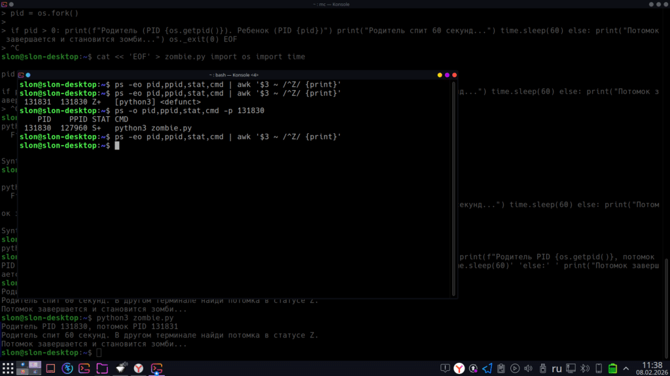The width and height of the screenshot is (670, 376).
Task: Check battery status via the tray icon
Action: click(x=612, y=368)
